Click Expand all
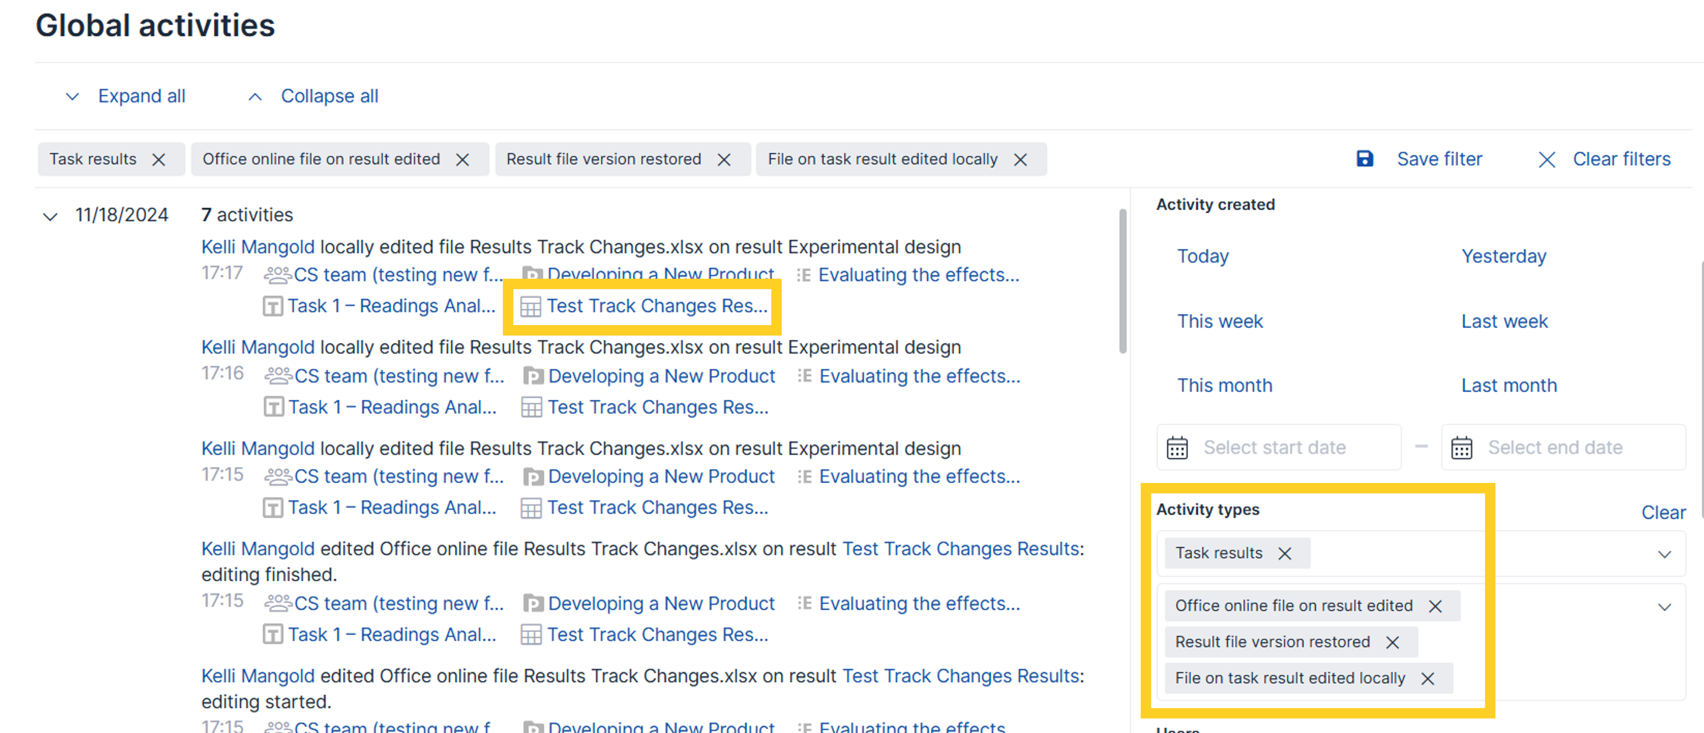1704x733 pixels. pyautogui.click(x=141, y=96)
